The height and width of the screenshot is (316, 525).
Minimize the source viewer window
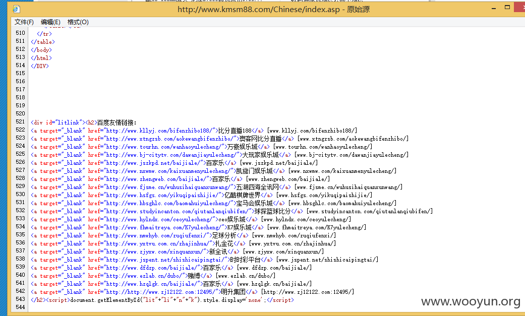494,9
